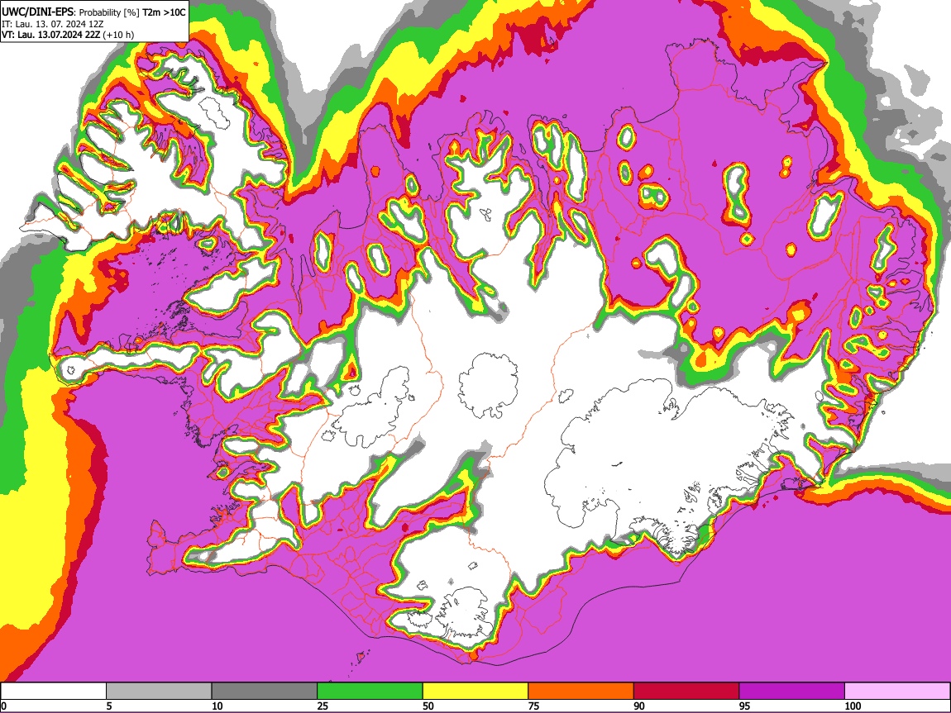Click the legend tick label '95'
Viewport: 951px width, 713px height.
click(x=745, y=706)
